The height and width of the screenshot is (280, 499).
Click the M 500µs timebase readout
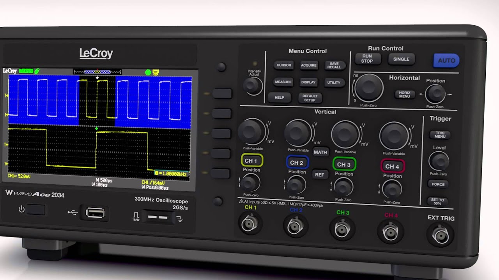pos(104,180)
